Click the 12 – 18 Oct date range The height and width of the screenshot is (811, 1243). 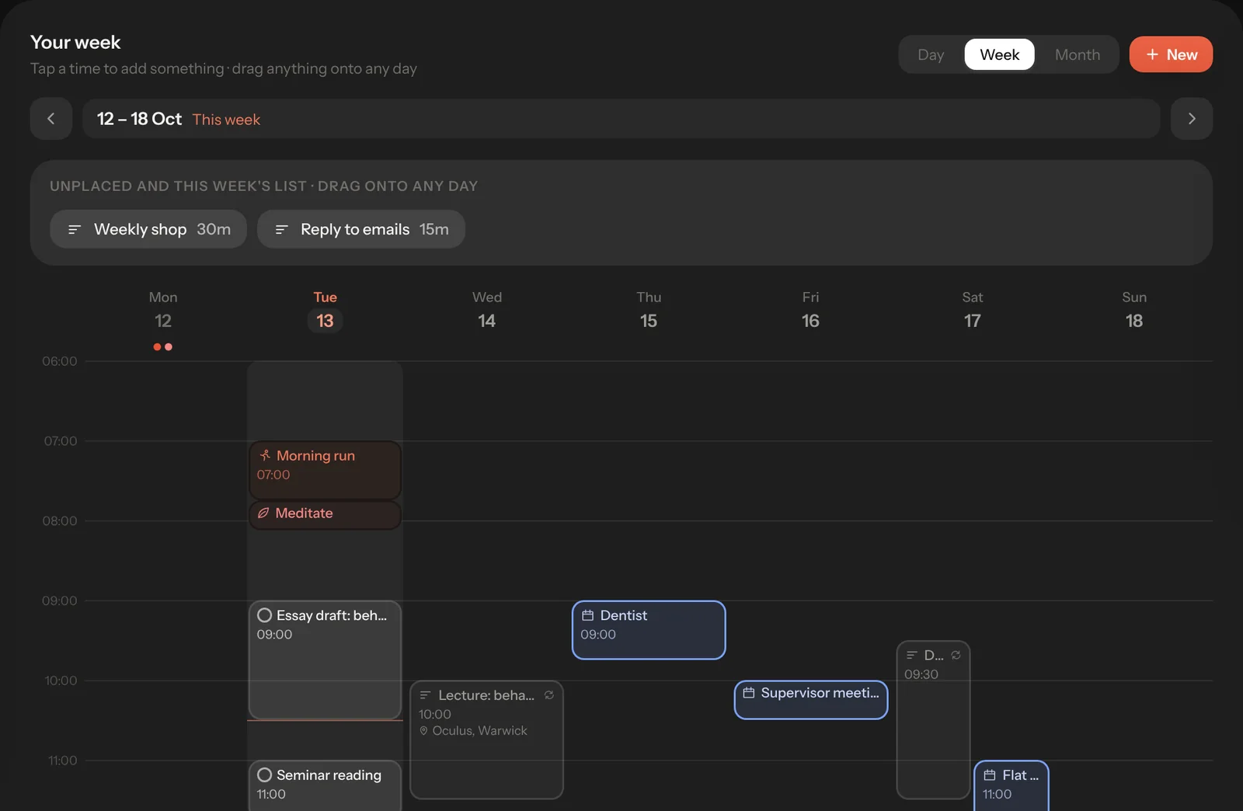point(139,119)
